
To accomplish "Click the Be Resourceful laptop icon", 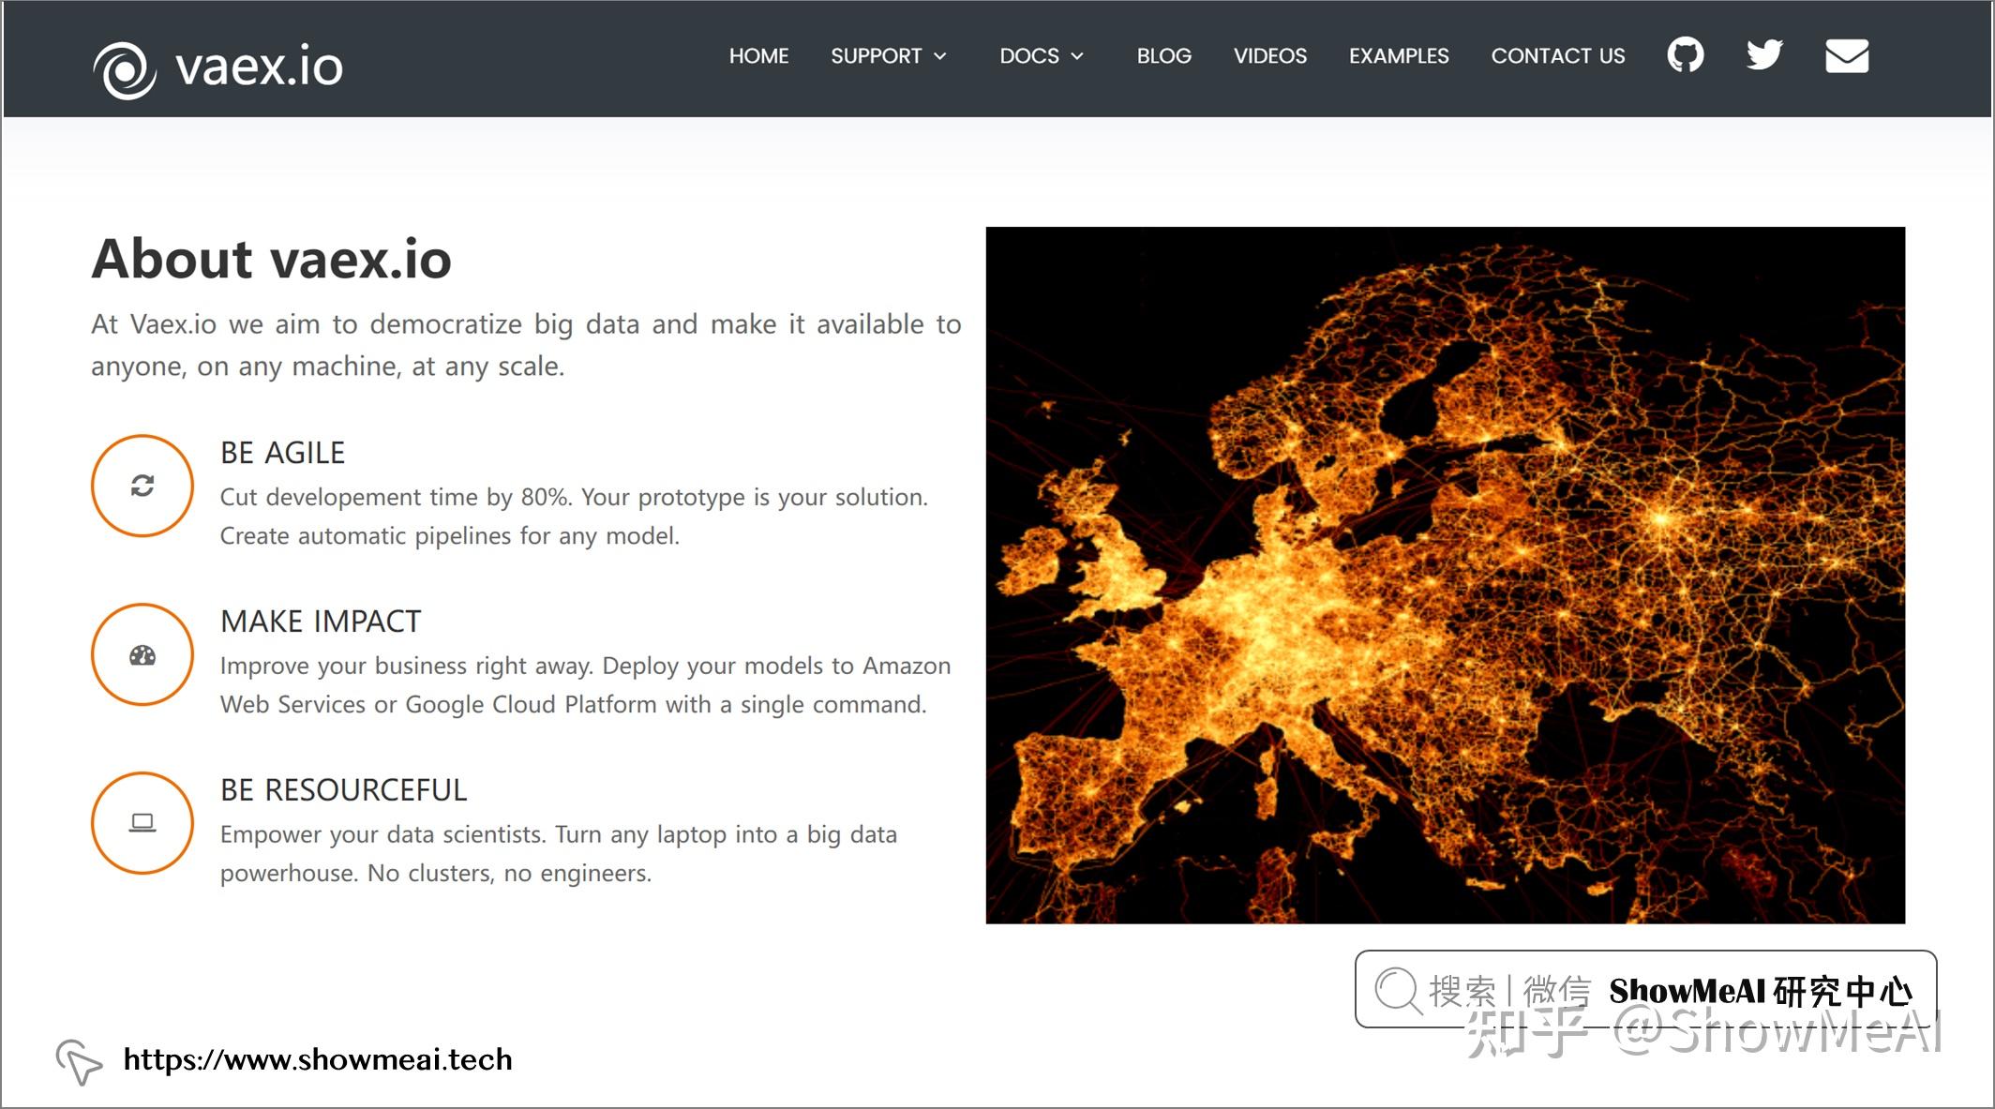I will click(142, 823).
